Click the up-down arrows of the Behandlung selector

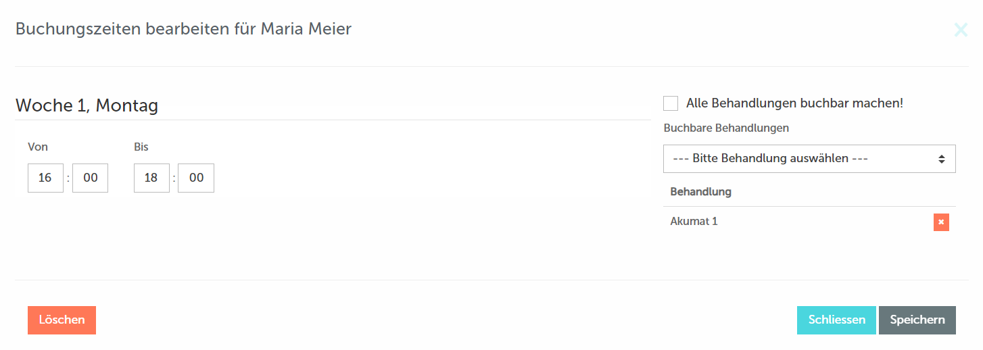click(x=941, y=159)
